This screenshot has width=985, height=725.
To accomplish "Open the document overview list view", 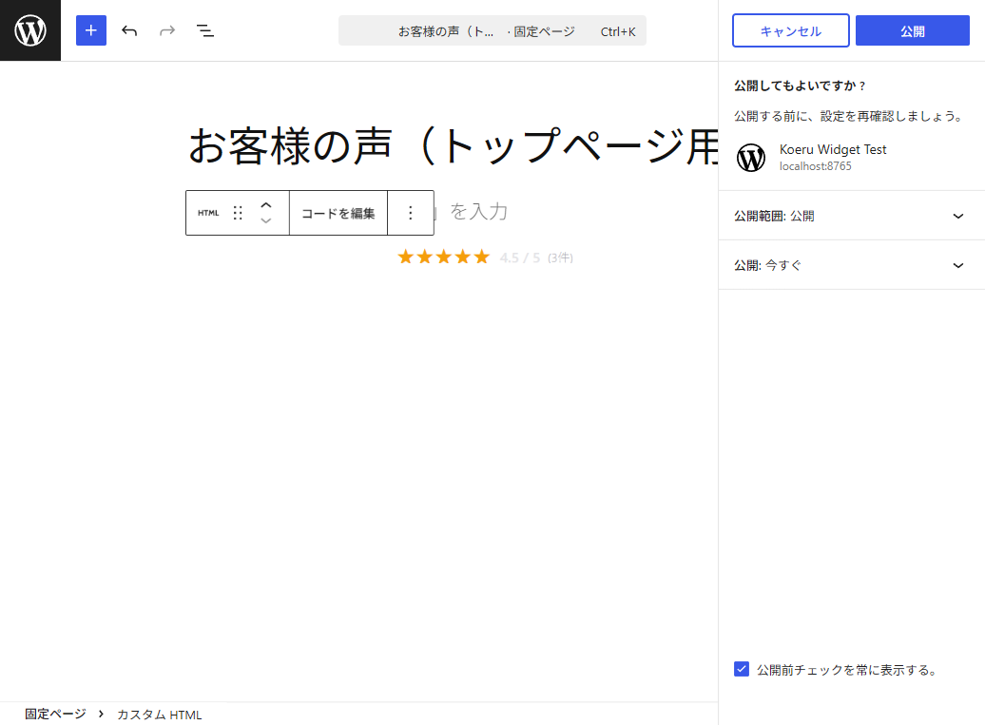I will 205,30.
